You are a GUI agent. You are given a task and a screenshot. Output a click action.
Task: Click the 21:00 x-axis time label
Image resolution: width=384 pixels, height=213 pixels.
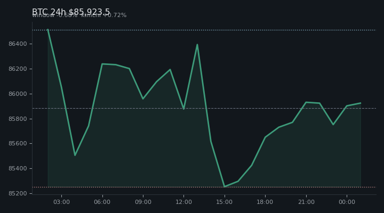click(x=306, y=202)
